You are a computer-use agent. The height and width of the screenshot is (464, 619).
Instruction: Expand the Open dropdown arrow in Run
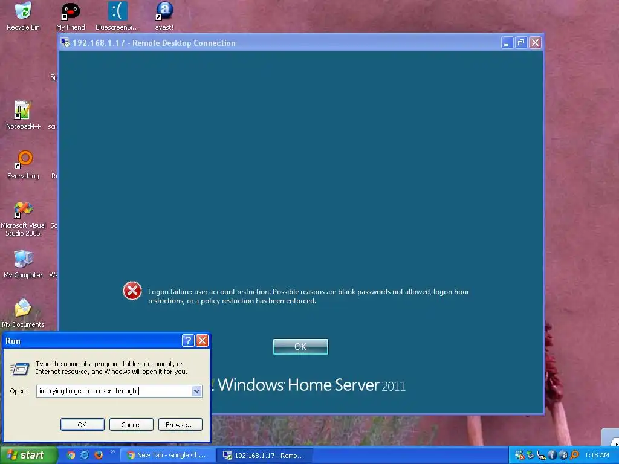197,391
